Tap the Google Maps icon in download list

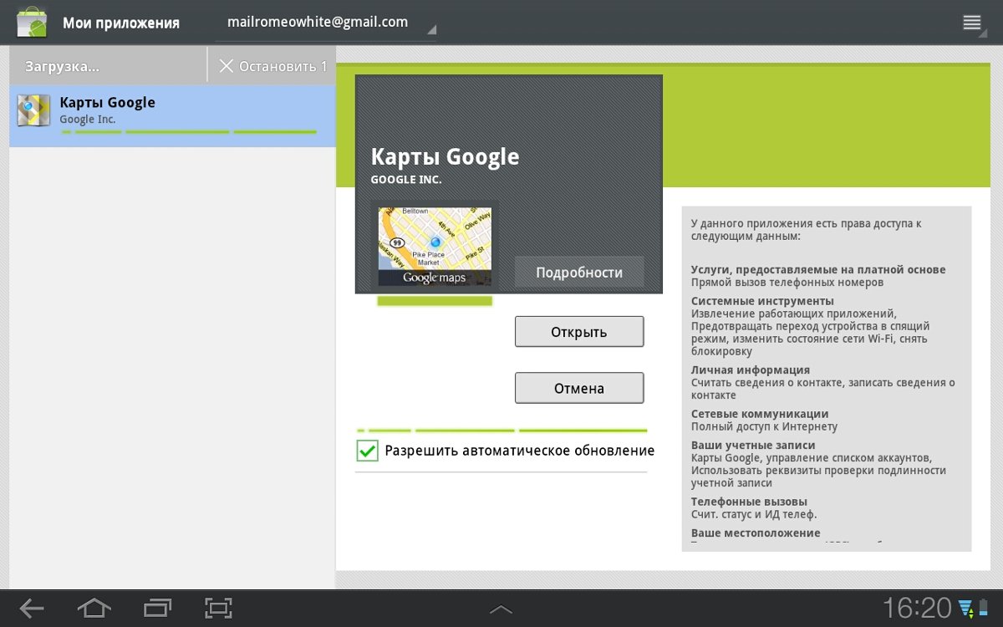34,111
